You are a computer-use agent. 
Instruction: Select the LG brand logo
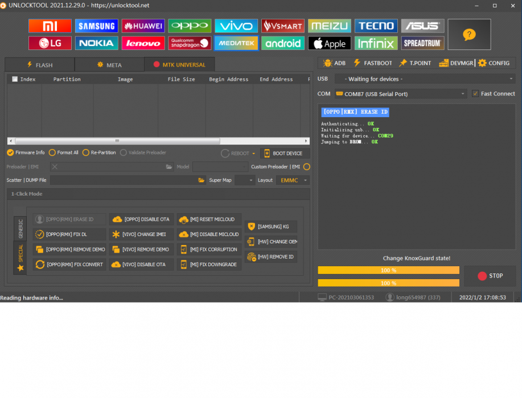click(50, 43)
